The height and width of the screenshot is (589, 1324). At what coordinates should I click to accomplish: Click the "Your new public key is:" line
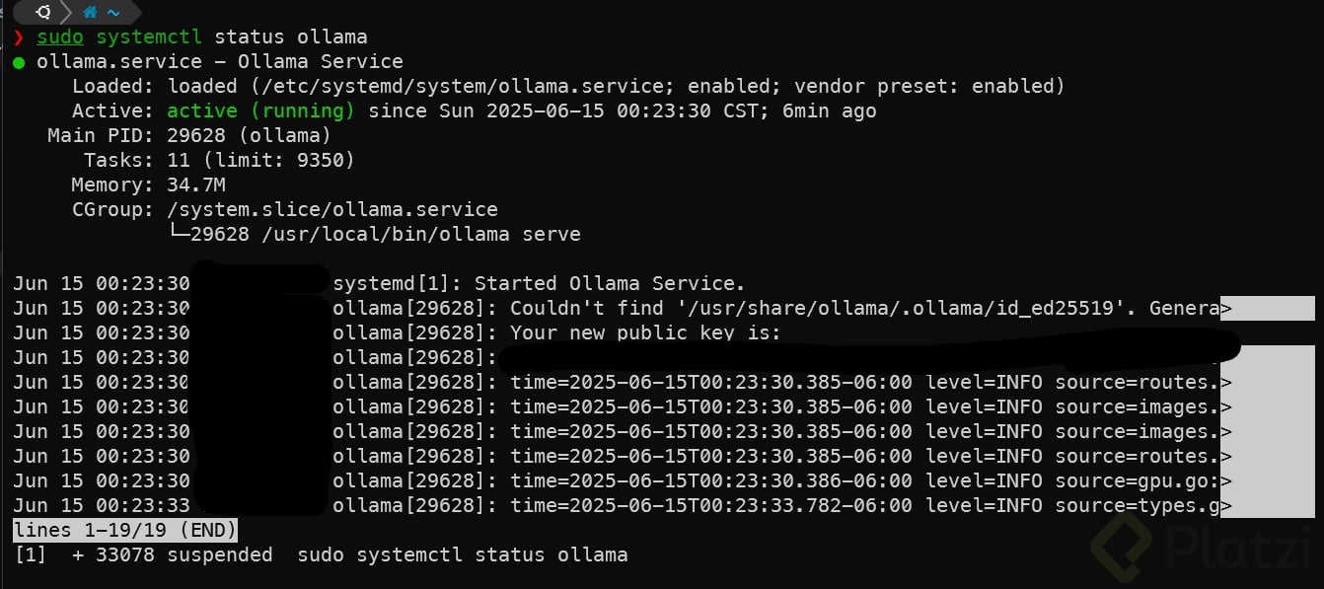644,333
